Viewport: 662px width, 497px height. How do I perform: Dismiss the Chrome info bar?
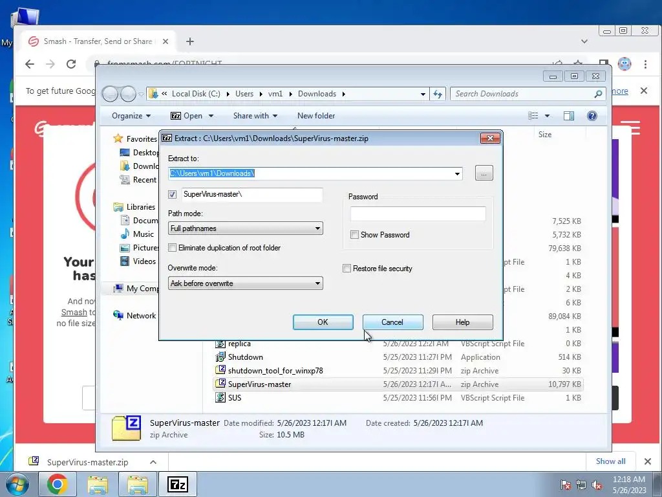coord(644,91)
